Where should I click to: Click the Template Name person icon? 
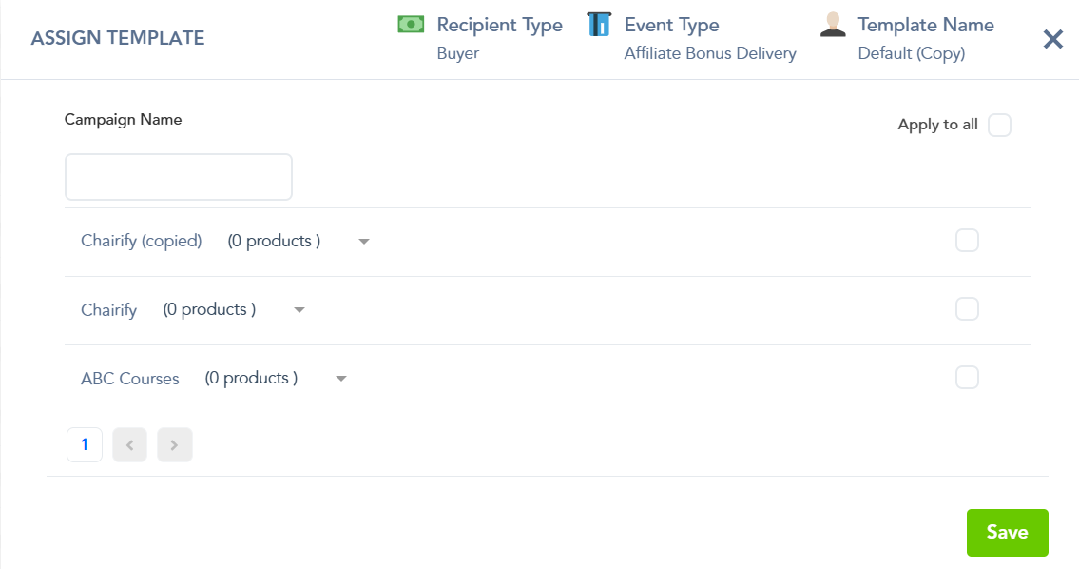(x=833, y=26)
